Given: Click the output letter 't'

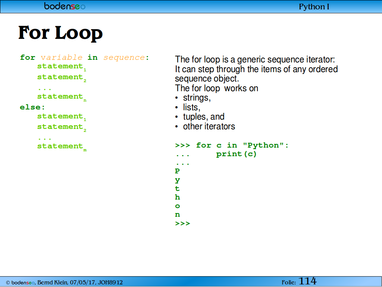Looking at the screenshot, I should click(x=177, y=189).
